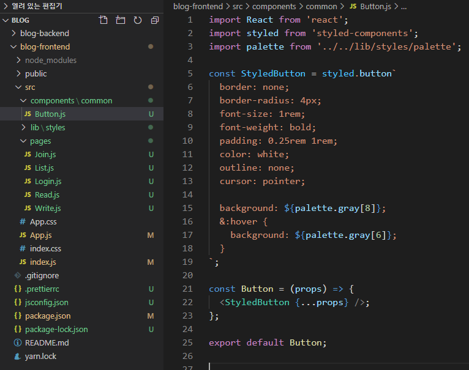Click the yarn icon beside yarn.lock
This screenshot has height=370, width=469.
18,356
